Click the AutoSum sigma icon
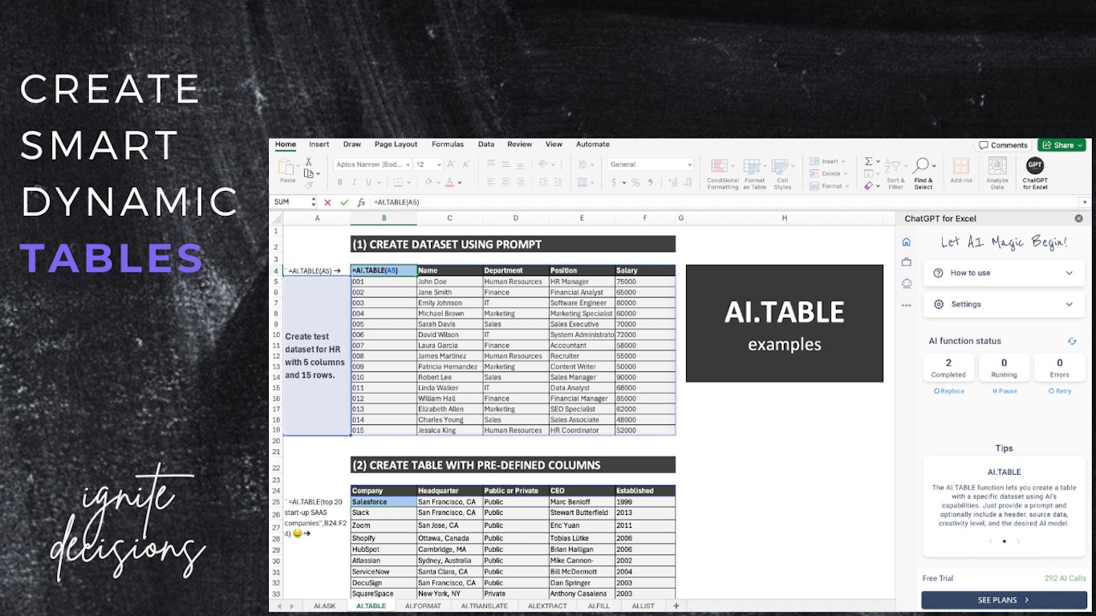1096x616 pixels. point(868,161)
